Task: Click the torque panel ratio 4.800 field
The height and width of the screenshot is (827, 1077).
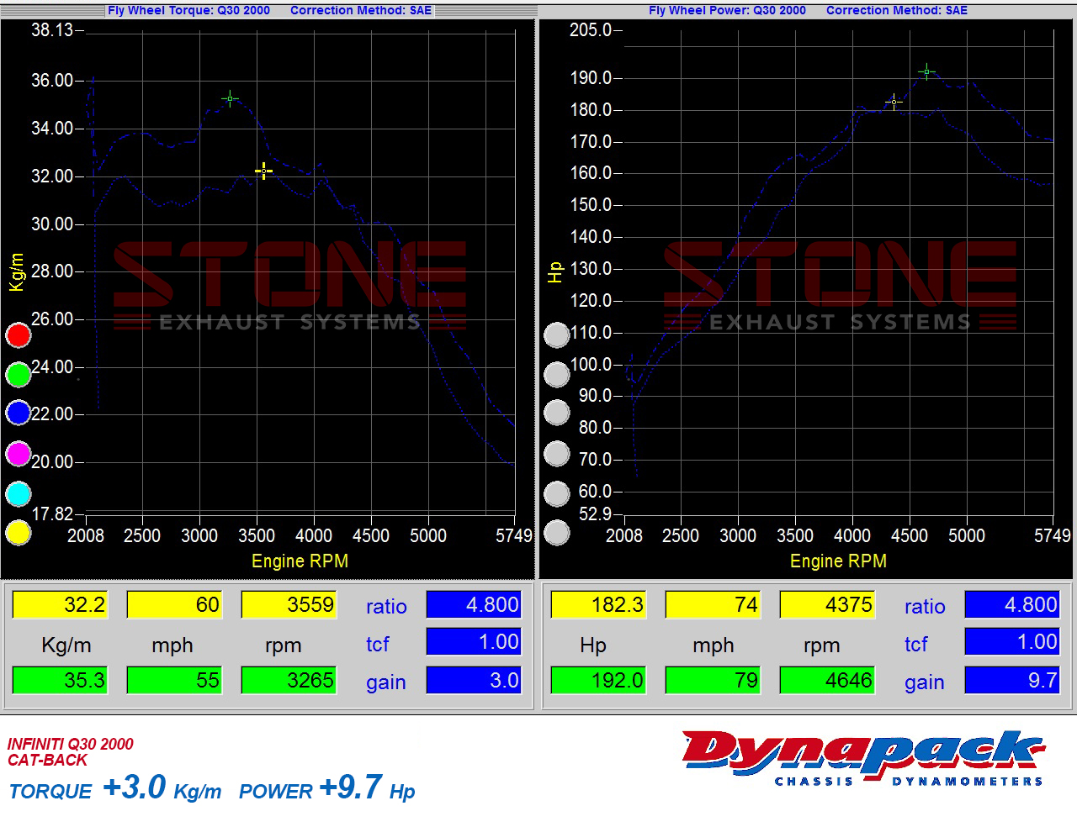Action: (475, 605)
